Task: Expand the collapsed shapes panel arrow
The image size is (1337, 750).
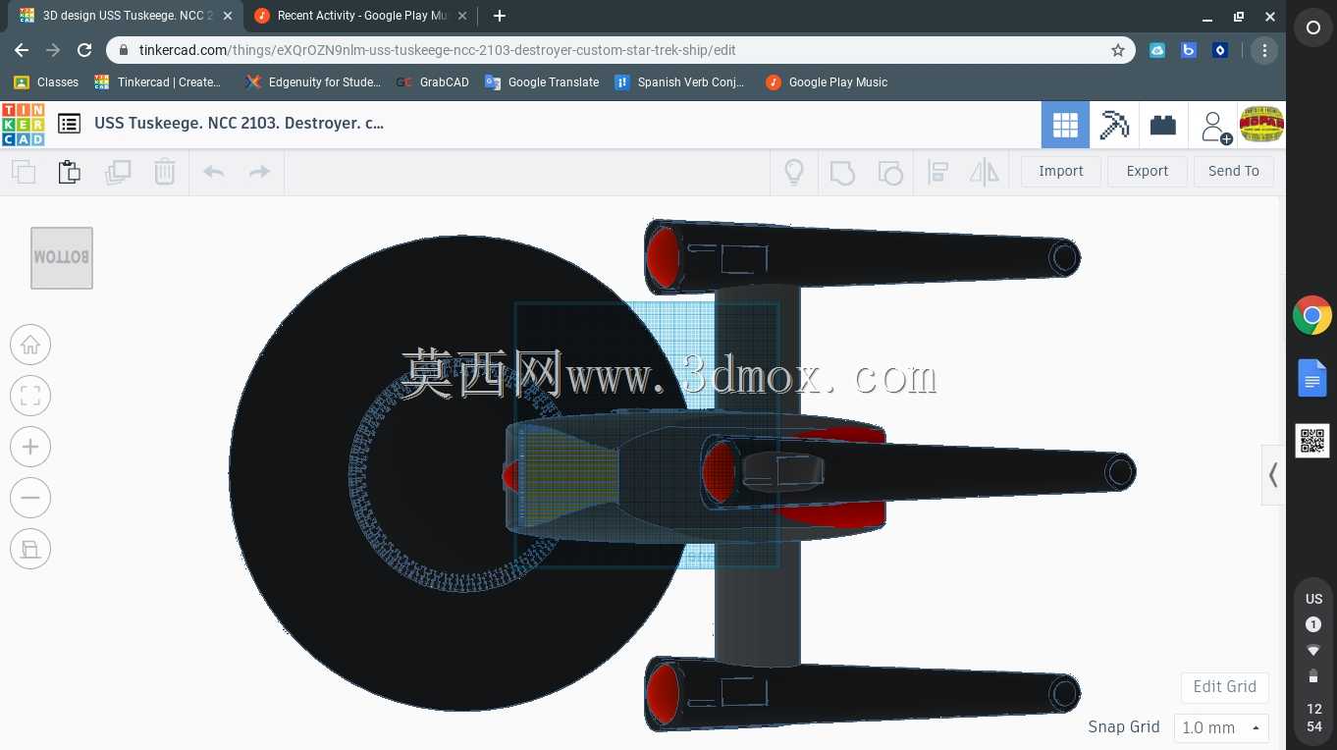Action: coord(1273,475)
